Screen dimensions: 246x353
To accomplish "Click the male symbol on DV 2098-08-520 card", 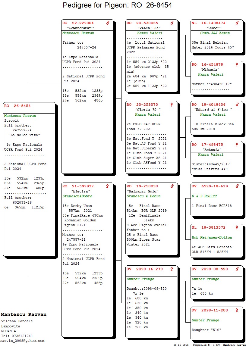I will coord(237,269).
